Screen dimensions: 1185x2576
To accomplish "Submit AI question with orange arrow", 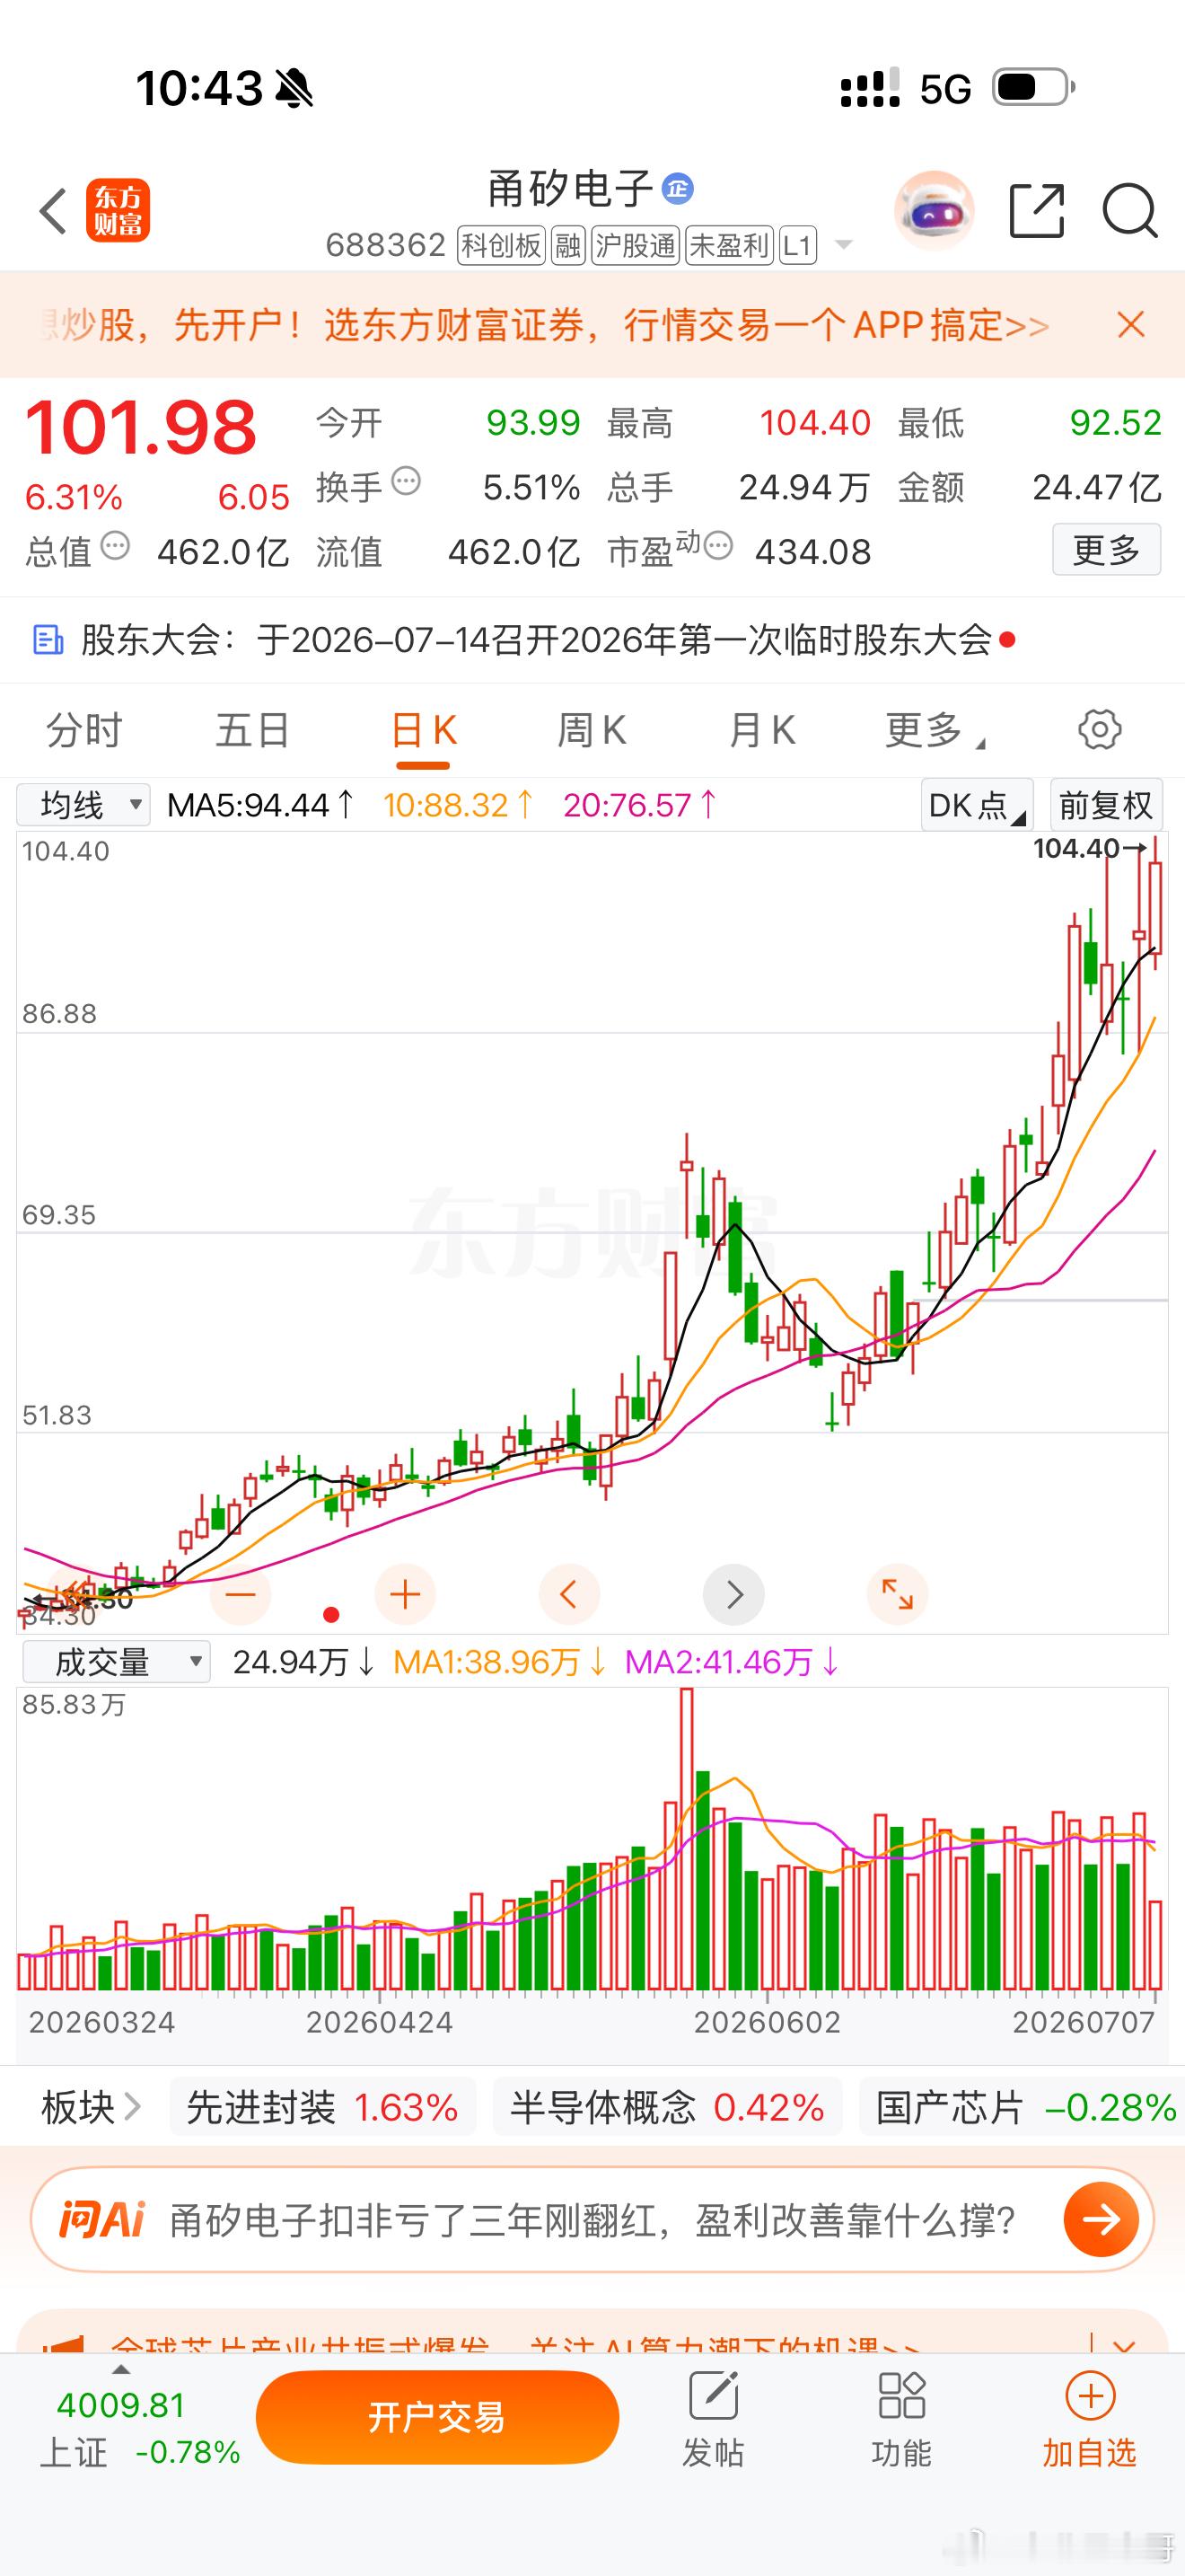I will click(1102, 2221).
